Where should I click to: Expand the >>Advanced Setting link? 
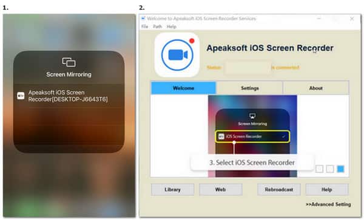point(328,204)
